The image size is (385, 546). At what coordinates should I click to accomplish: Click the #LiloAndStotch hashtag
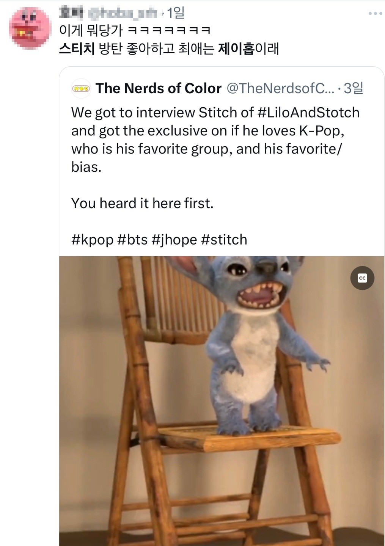pos(308,113)
